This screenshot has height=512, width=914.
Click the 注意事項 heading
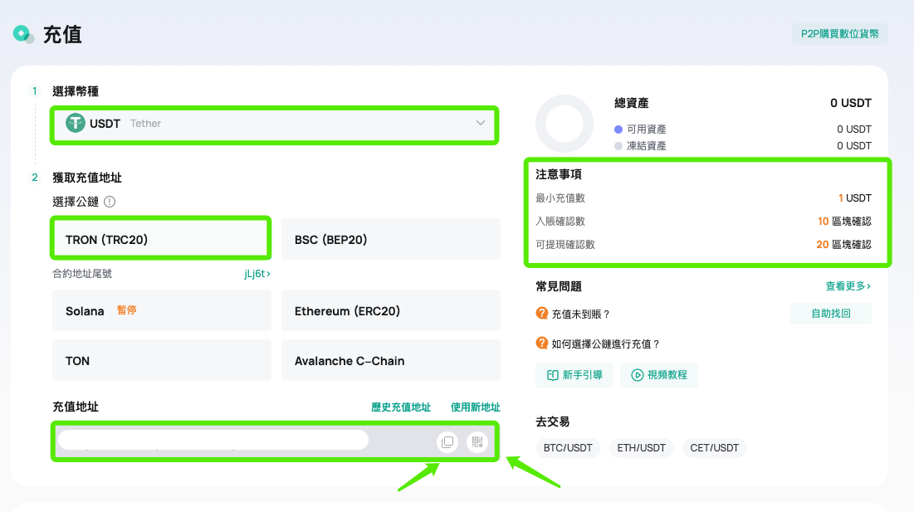click(x=559, y=174)
